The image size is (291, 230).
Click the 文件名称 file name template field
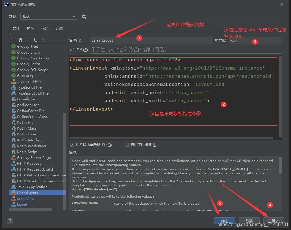point(185,49)
